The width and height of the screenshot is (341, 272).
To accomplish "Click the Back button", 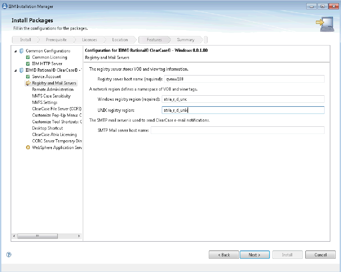I will point(224,255).
